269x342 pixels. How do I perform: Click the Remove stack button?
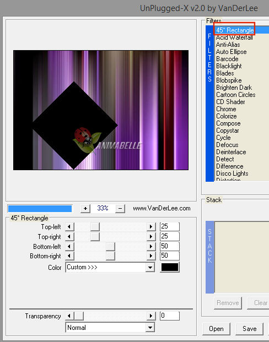pos(228,303)
